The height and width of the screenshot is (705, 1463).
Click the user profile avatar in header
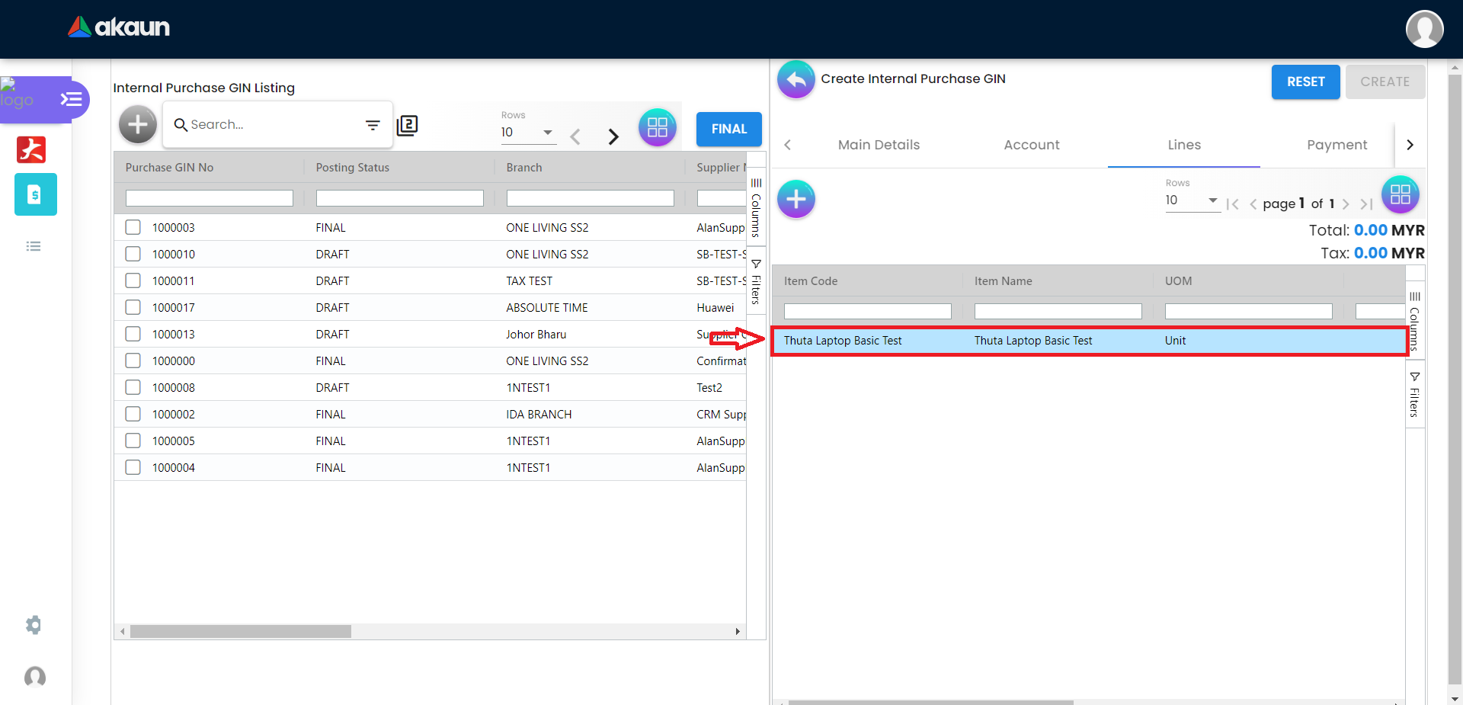[1424, 29]
